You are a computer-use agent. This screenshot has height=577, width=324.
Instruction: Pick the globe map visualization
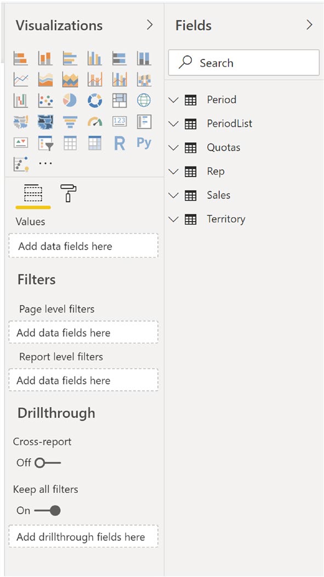click(144, 100)
